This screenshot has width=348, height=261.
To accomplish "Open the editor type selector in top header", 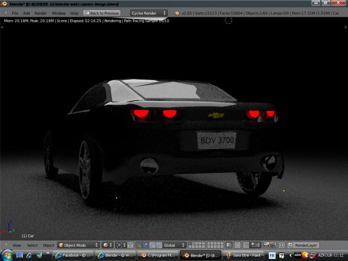I will pos(6,13).
